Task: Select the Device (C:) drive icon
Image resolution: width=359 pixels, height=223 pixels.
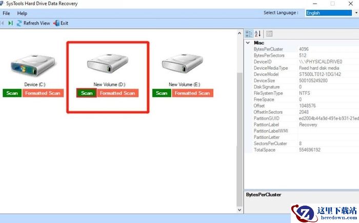Action: (33, 65)
